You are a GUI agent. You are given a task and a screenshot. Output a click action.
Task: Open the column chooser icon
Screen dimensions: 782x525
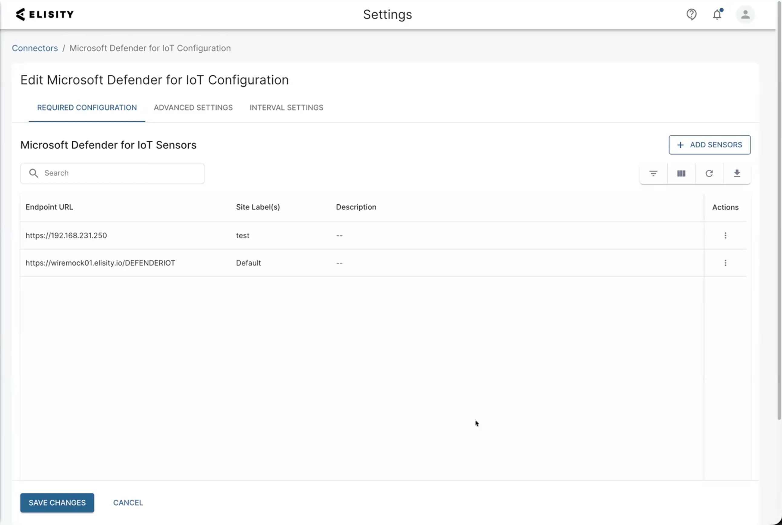(681, 173)
